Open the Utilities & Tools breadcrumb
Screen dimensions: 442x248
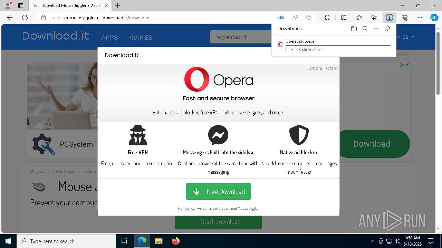pyautogui.click(x=64, y=172)
